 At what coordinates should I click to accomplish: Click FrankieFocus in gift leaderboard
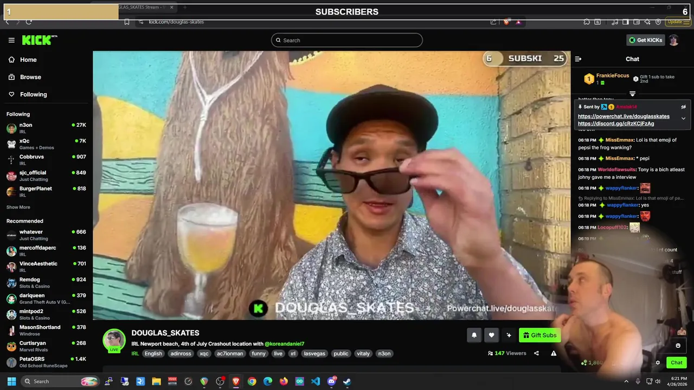(613, 76)
